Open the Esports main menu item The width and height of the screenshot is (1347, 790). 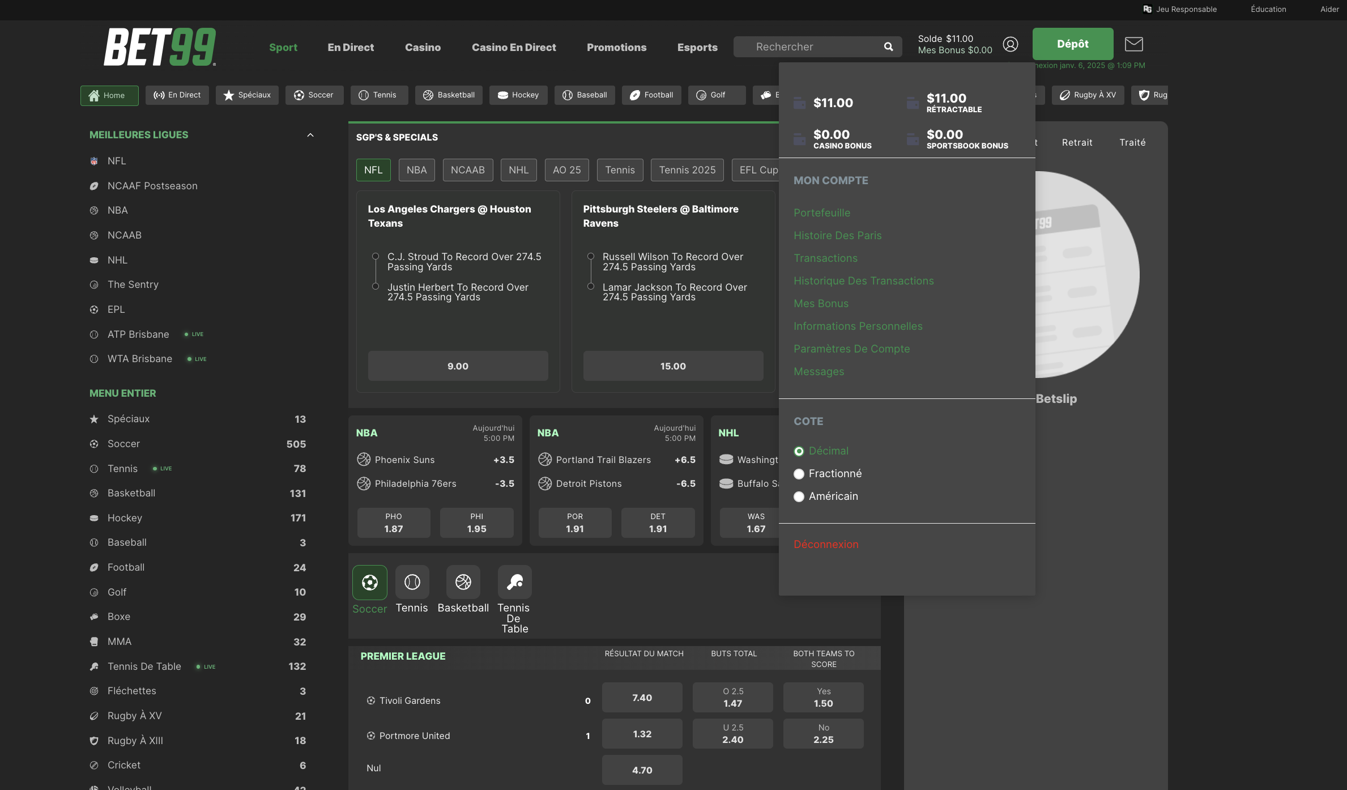[x=697, y=48]
